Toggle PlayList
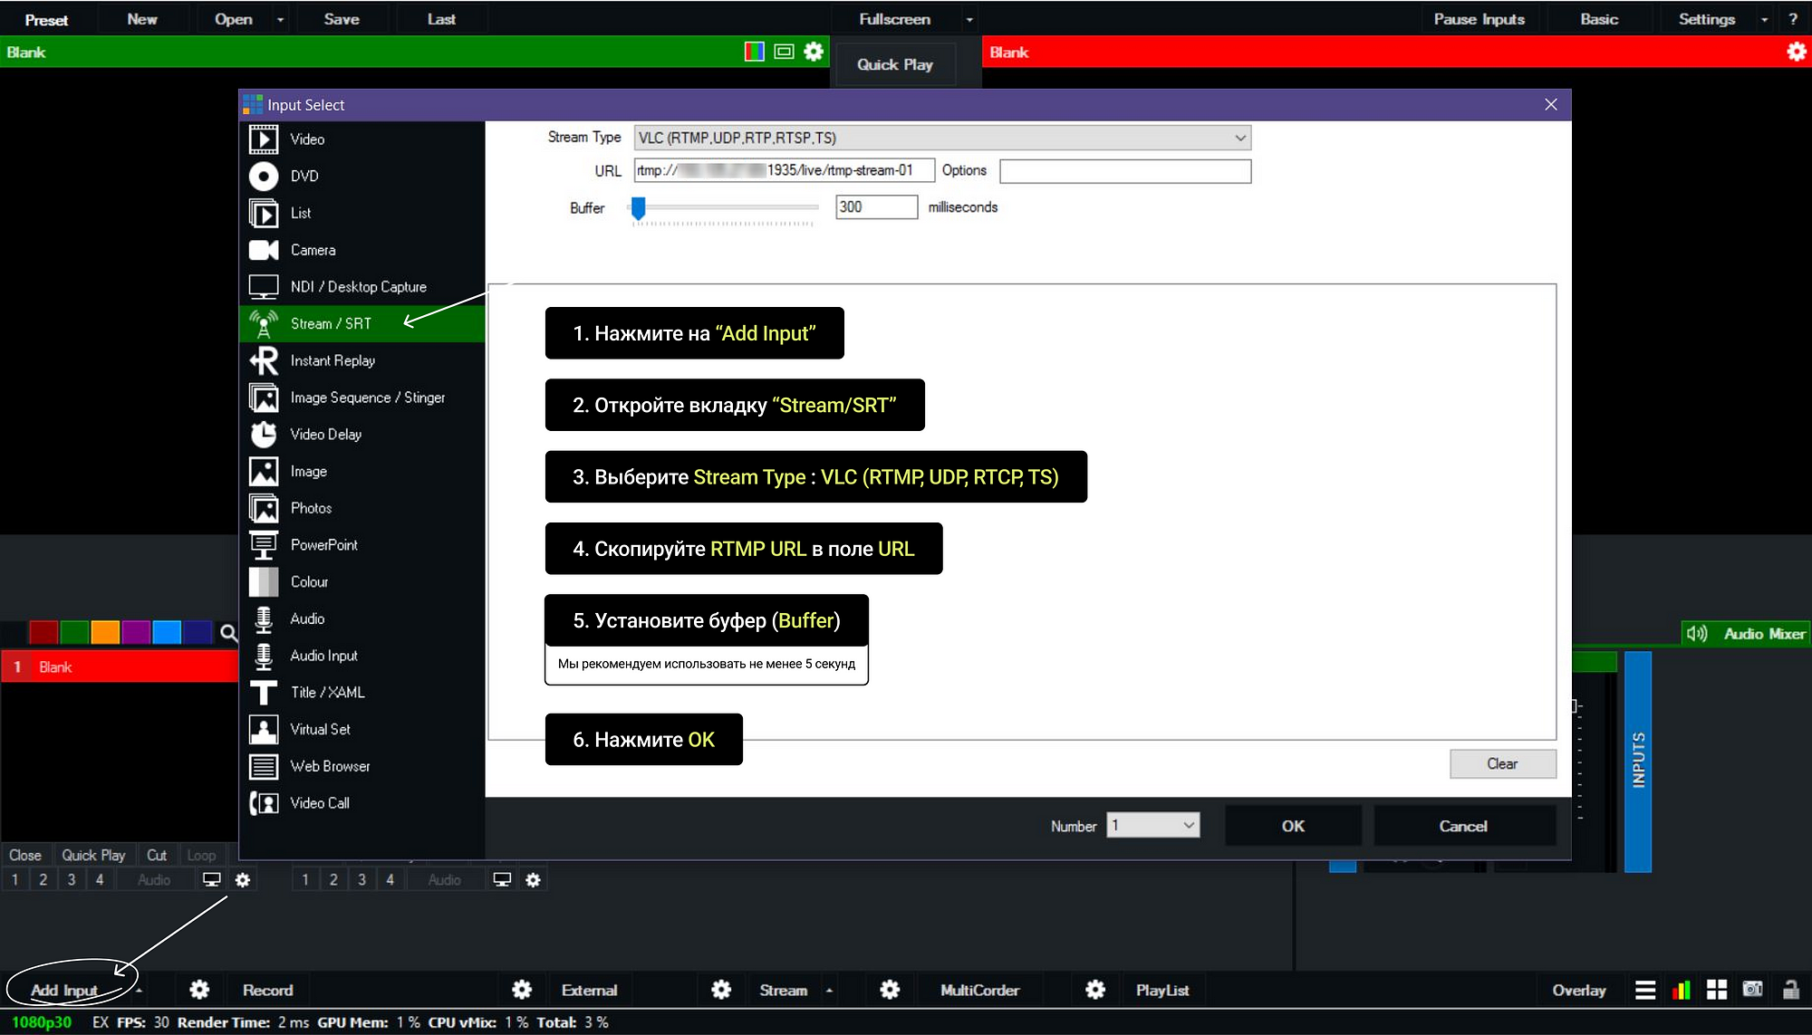This screenshot has height=1035, width=1812. (1162, 990)
